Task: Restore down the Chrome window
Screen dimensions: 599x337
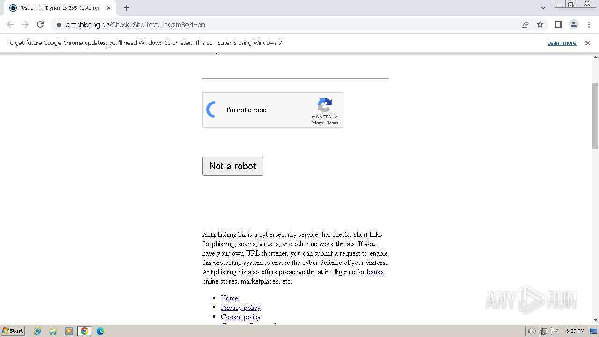Action: [x=571, y=4]
